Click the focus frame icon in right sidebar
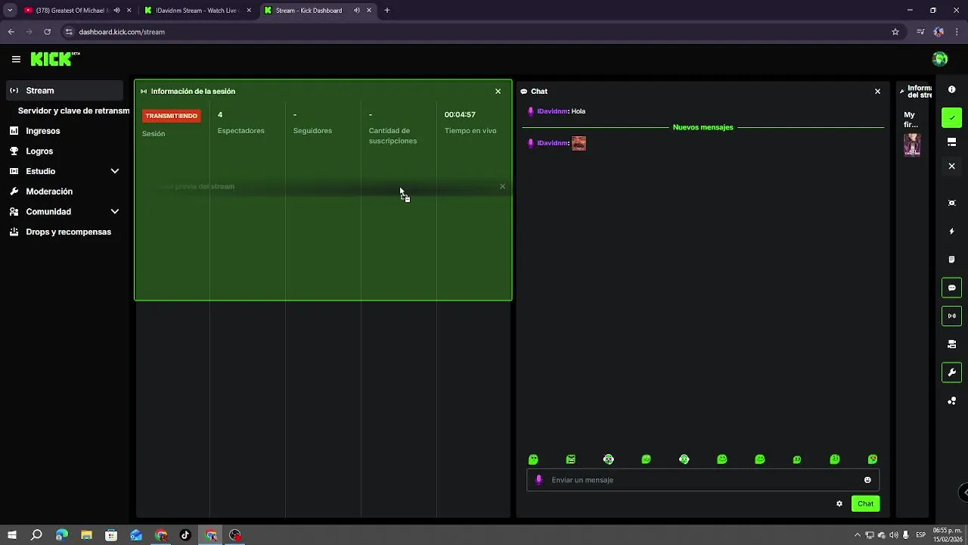This screenshot has height=545, width=968. tap(952, 203)
